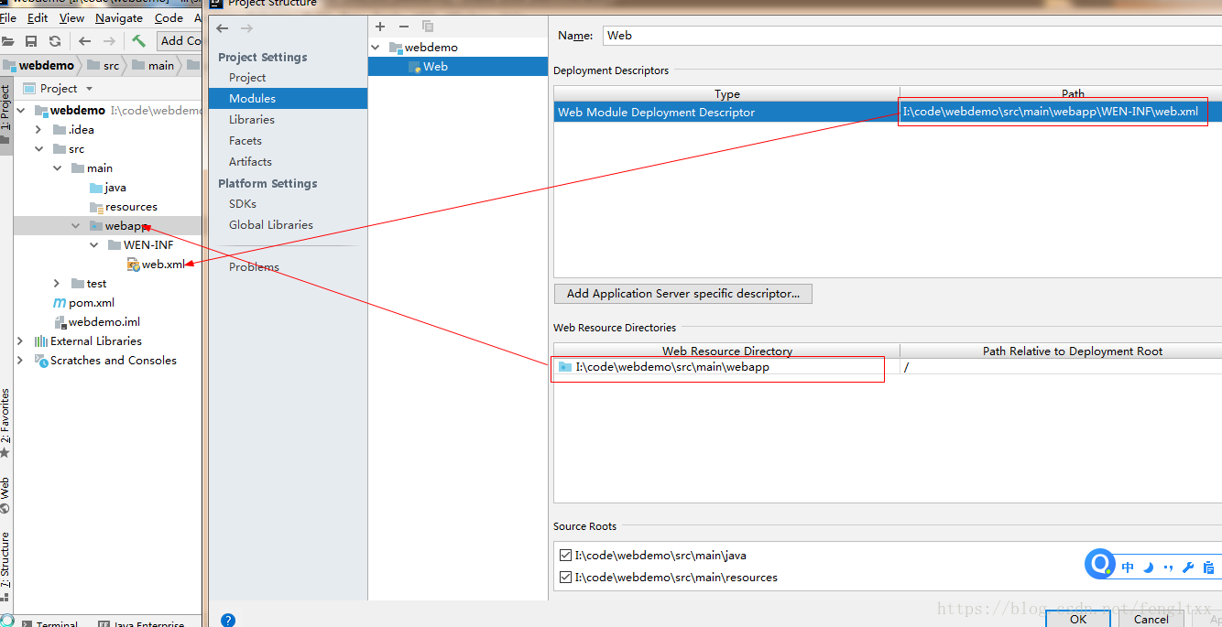Image resolution: width=1222 pixels, height=627 pixels.
Task: Collapse the WEN-INF folder node
Action: 94,245
